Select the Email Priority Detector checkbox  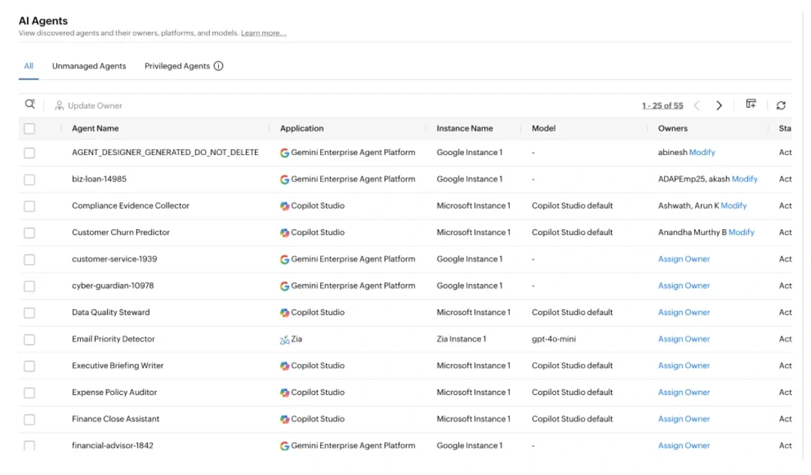coord(29,339)
